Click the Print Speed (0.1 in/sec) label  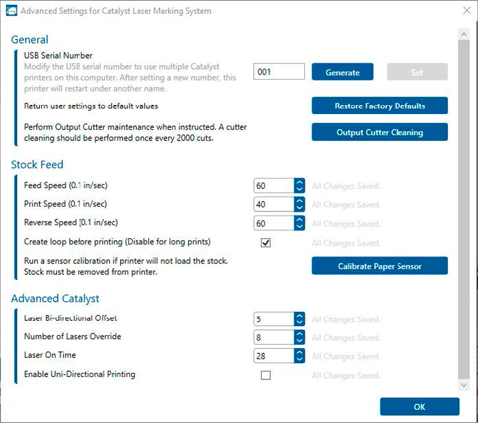(65, 204)
